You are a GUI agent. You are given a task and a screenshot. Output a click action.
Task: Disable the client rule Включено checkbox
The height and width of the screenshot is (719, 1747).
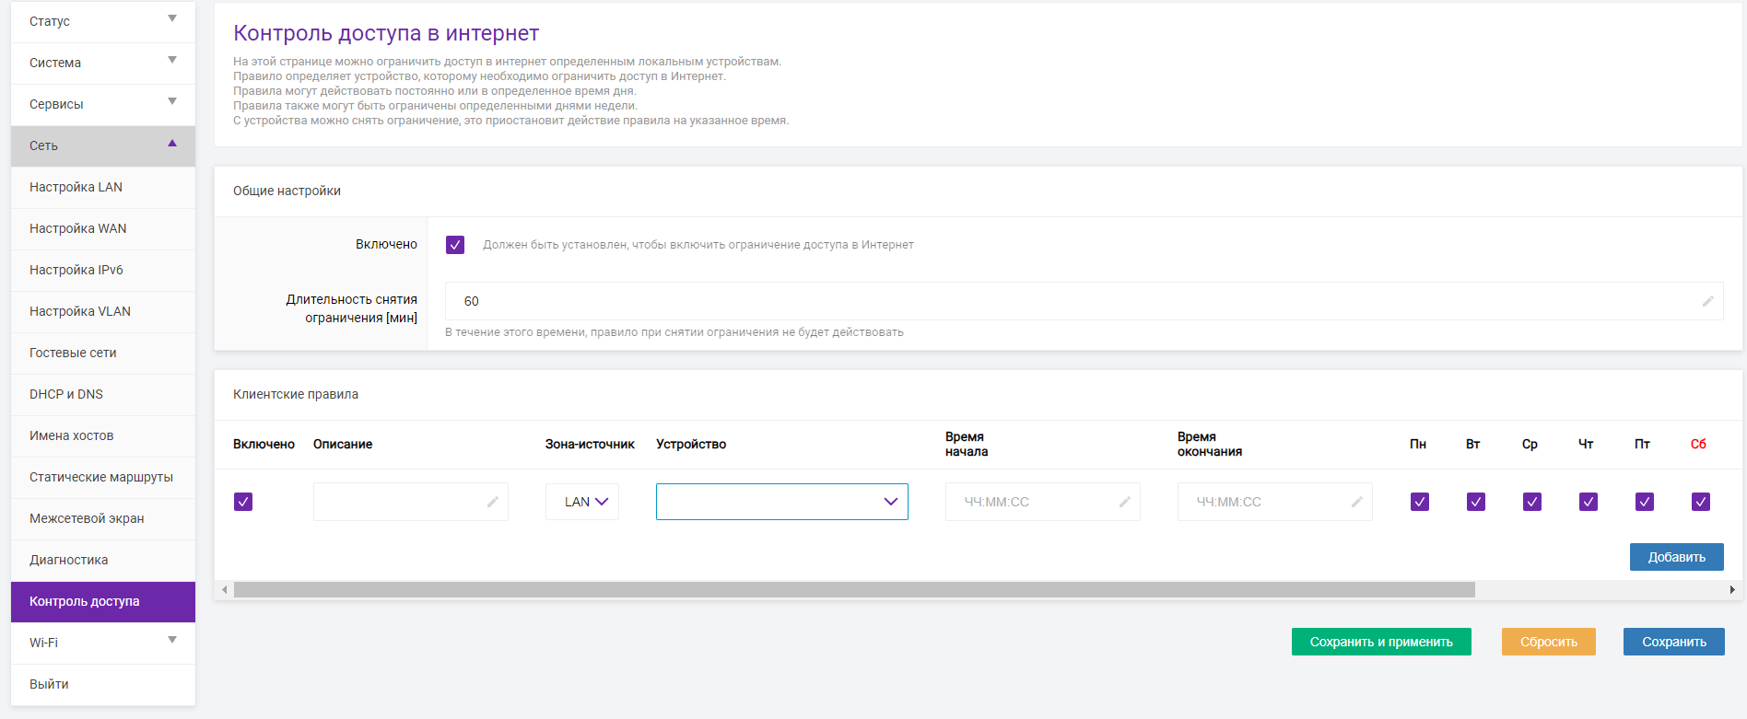click(x=243, y=502)
